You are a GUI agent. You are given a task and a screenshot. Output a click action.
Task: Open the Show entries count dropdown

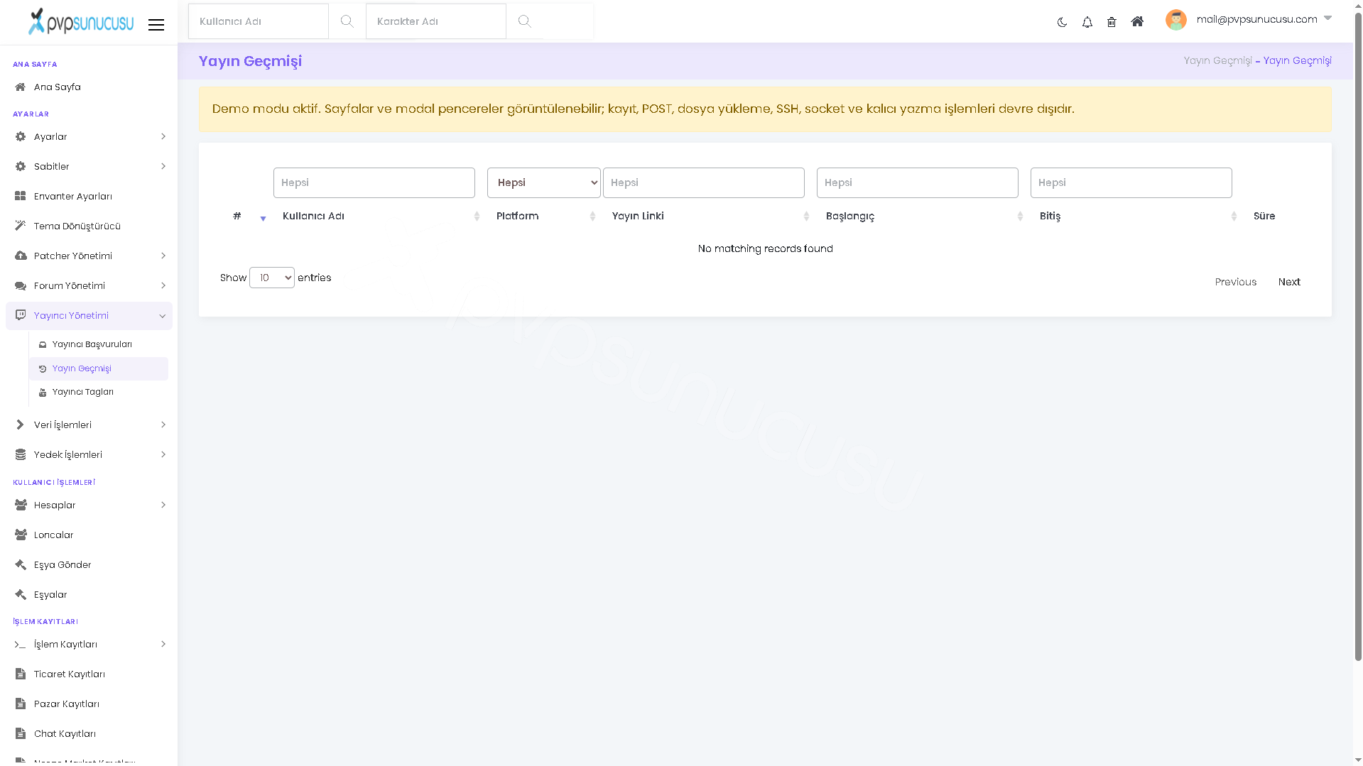click(272, 278)
